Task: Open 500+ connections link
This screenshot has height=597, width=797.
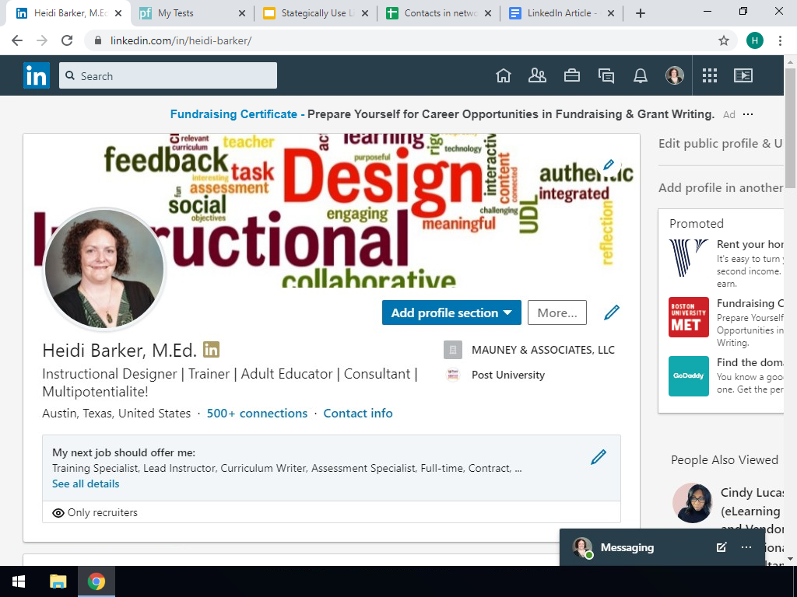Action: point(257,414)
